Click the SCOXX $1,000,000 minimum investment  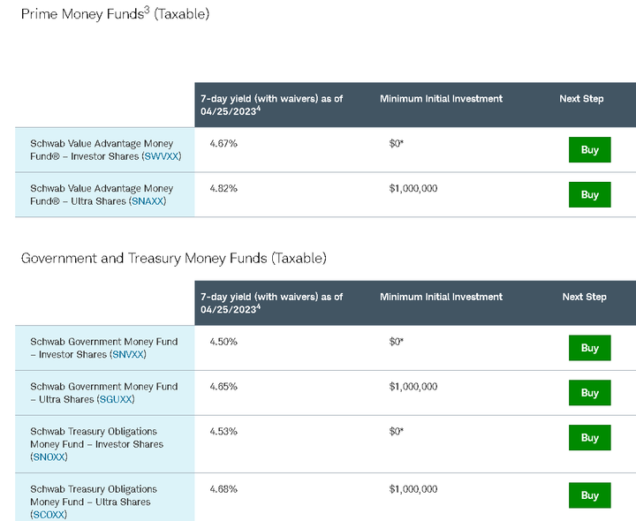(413, 489)
